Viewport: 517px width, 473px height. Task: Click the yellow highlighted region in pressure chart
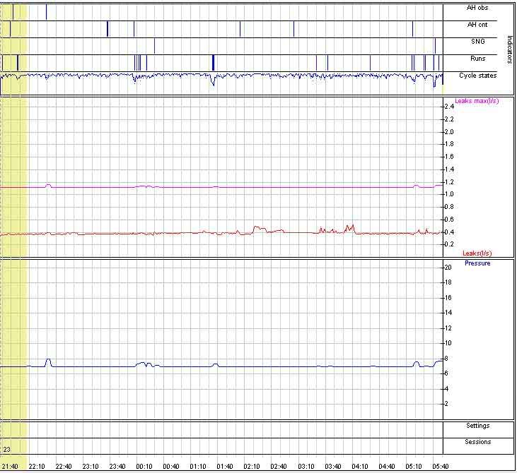[13, 339]
